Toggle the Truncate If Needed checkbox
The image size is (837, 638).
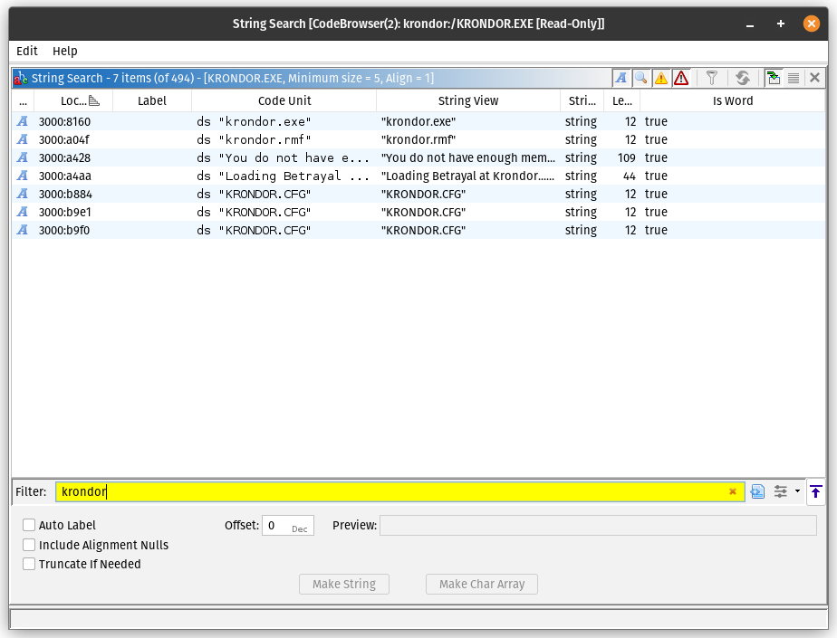(x=30, y=564)
